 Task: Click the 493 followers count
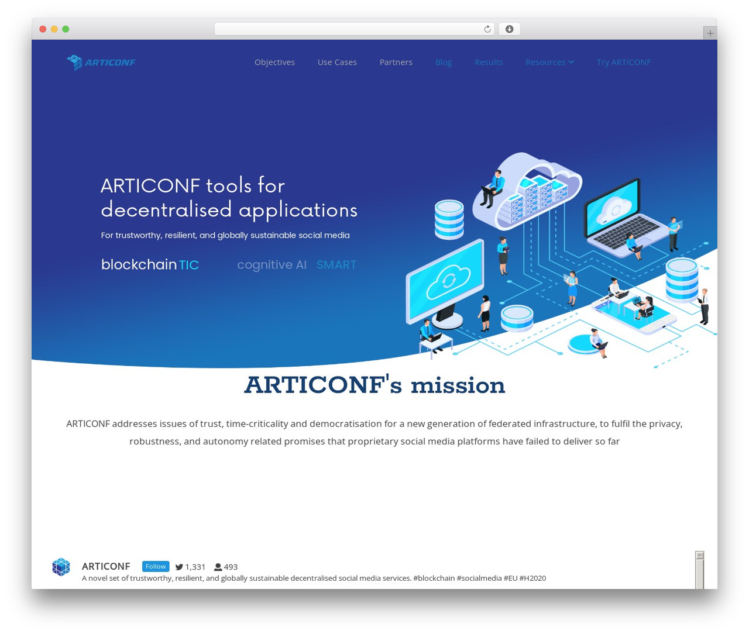pos(231,567)
